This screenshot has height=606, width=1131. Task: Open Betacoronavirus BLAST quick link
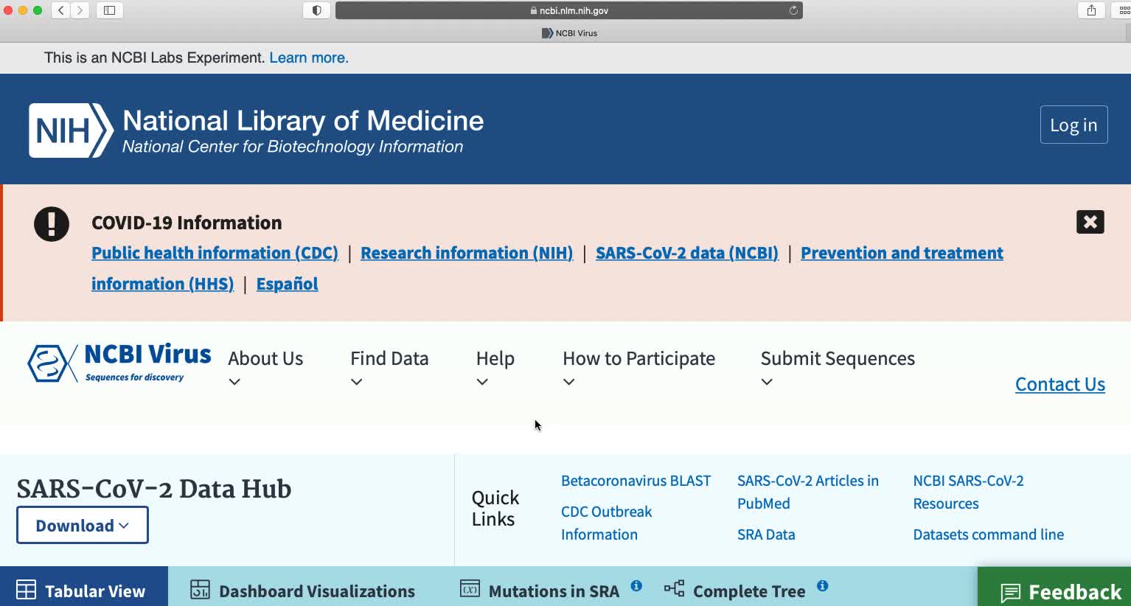click(x=636, y=481)
